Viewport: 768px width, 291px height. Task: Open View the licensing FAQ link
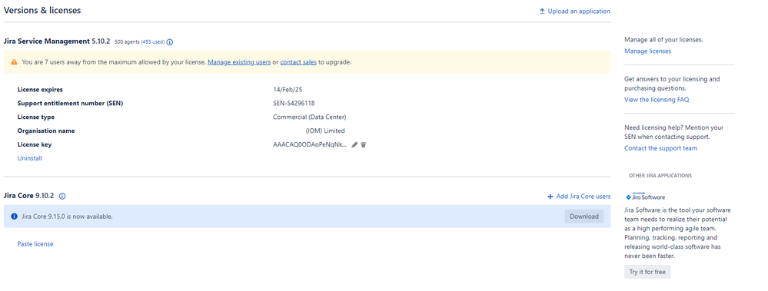point(657,100)
